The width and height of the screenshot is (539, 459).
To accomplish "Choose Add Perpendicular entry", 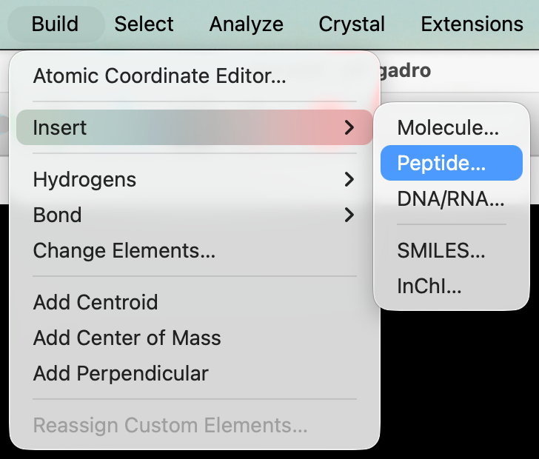I will click(x=121, y=374).
